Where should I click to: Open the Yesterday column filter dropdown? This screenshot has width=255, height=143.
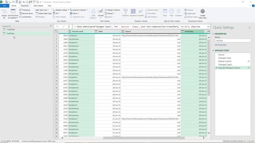click(206, 31)
